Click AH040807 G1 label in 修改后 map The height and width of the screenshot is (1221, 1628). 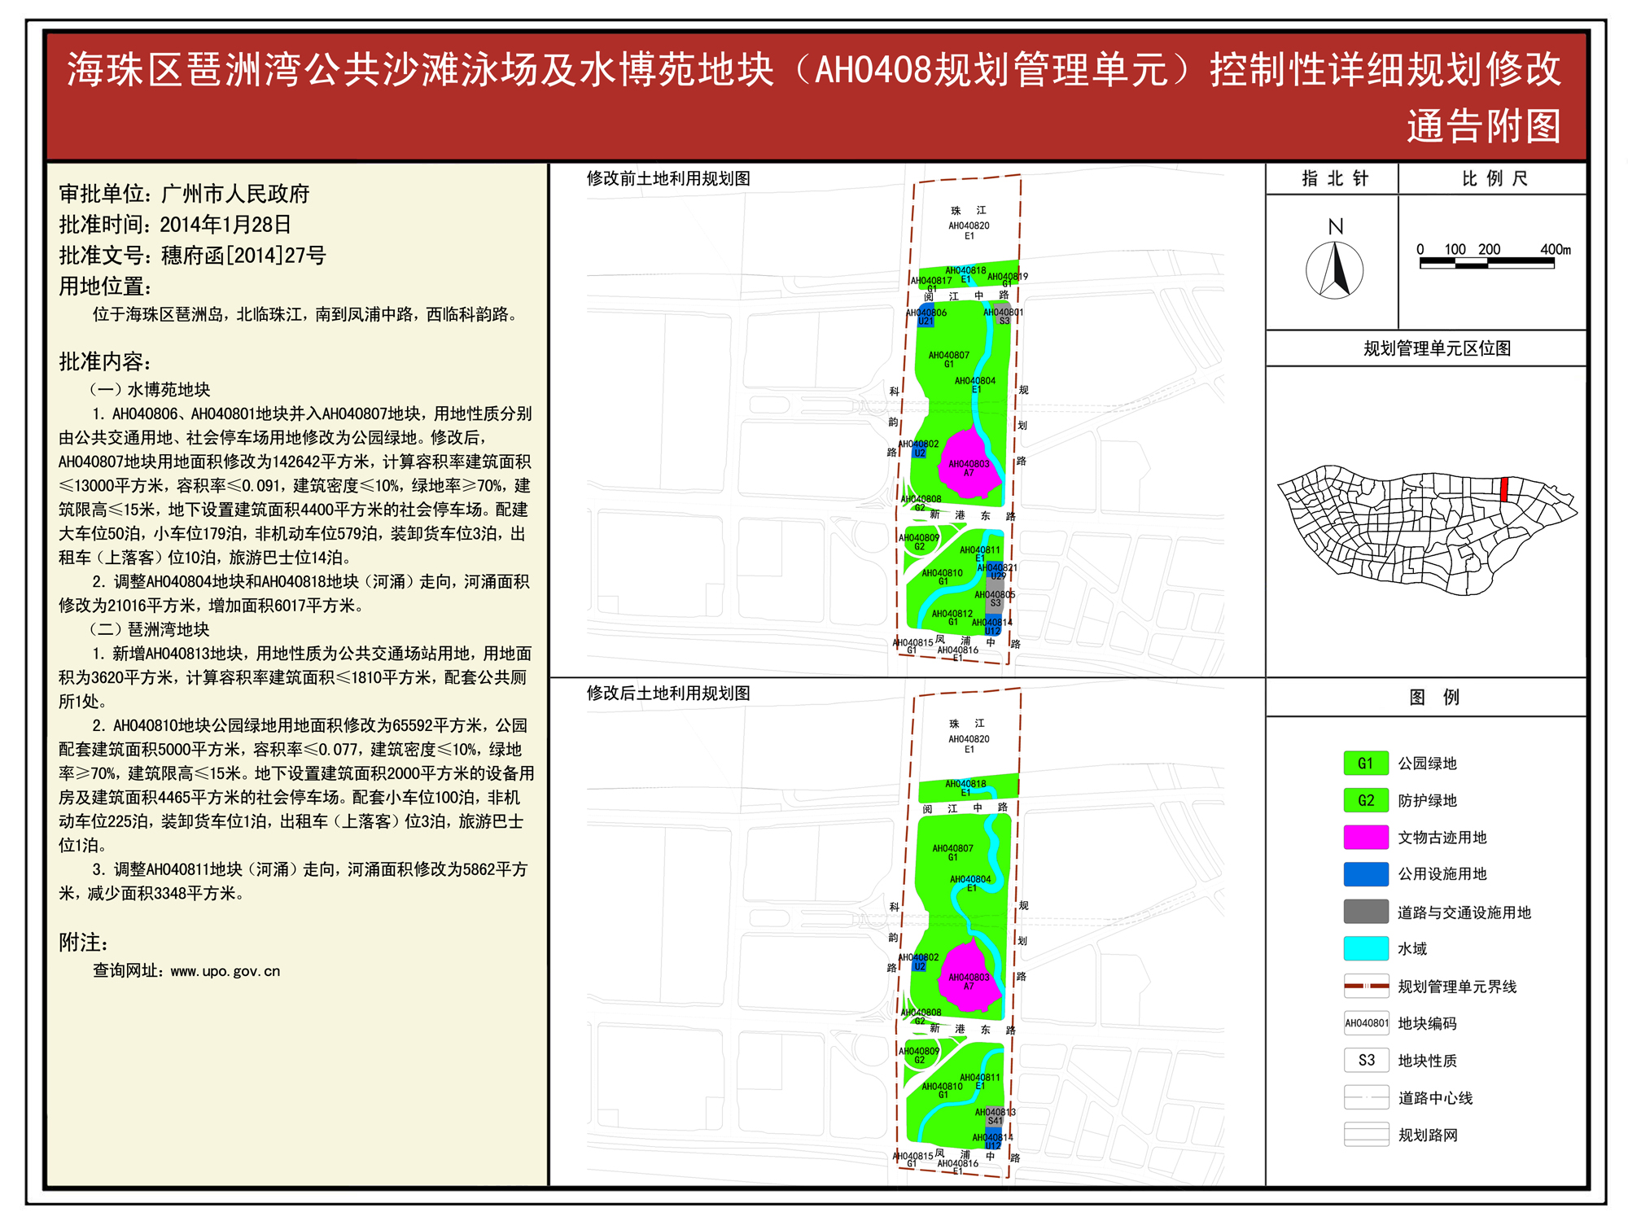coord(952,852)
